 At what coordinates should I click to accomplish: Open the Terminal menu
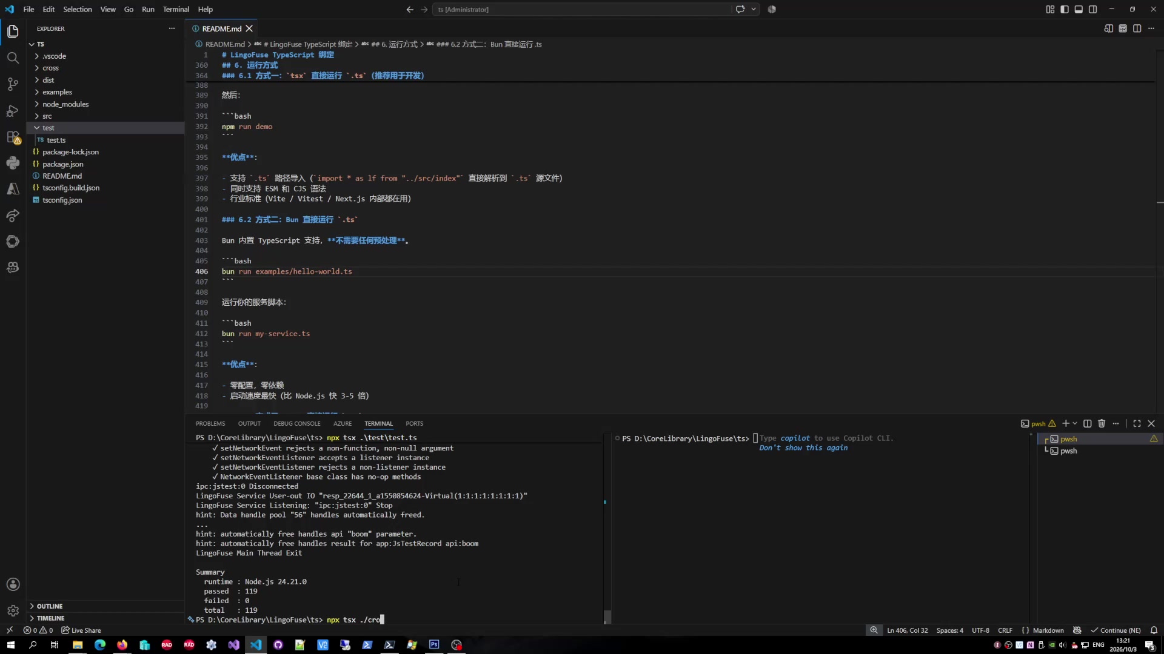(x=176, y=9)
